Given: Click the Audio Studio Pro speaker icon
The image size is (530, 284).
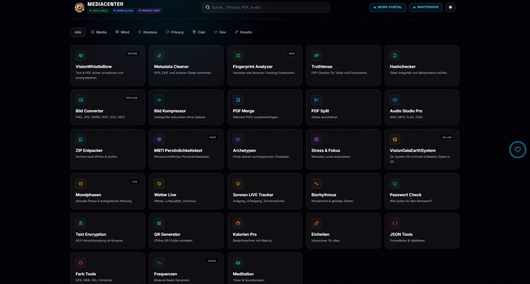Looking at the screenshot, I should [x=395, y=100].
